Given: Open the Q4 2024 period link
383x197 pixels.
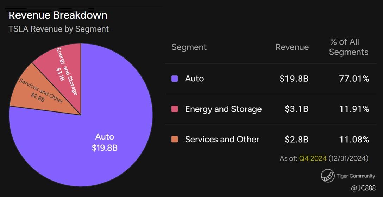Looking at the screenshot, I should [x=313, y=158].
